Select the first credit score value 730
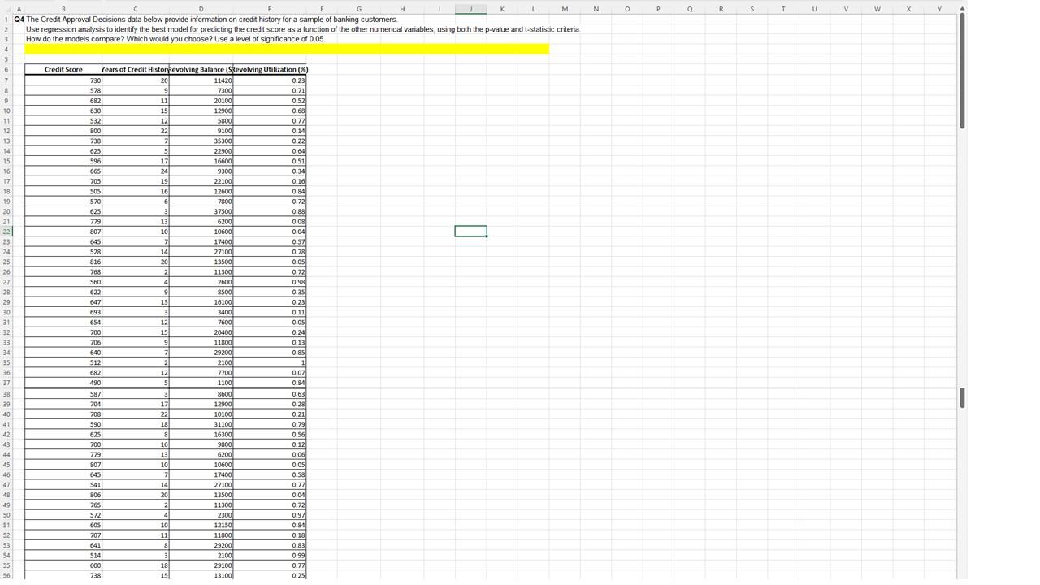Image resolution: width=1040 pixels, height=585 pixels. click(x=63, y=80)
